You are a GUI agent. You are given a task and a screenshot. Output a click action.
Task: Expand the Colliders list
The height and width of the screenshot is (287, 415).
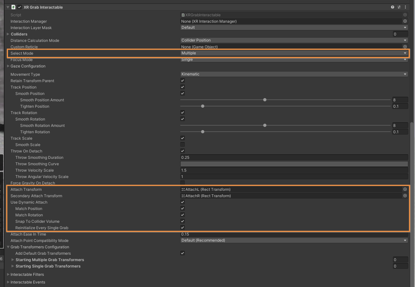(8, 34)
